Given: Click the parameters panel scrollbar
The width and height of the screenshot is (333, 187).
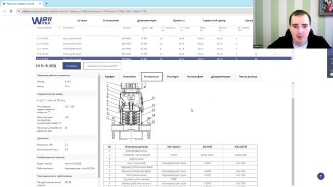Looking at the screenshot, I should pyautogui.click(x=98, y=126).
